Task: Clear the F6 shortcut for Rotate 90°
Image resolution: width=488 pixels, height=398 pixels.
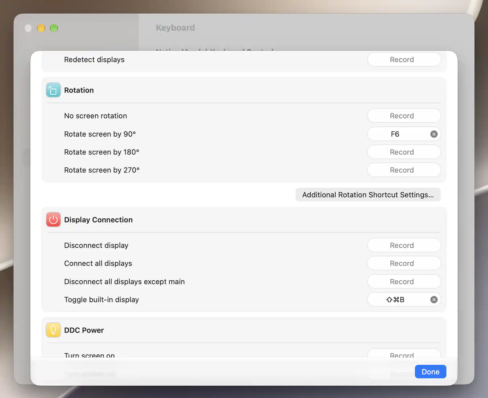Action: tap(434, 134)
